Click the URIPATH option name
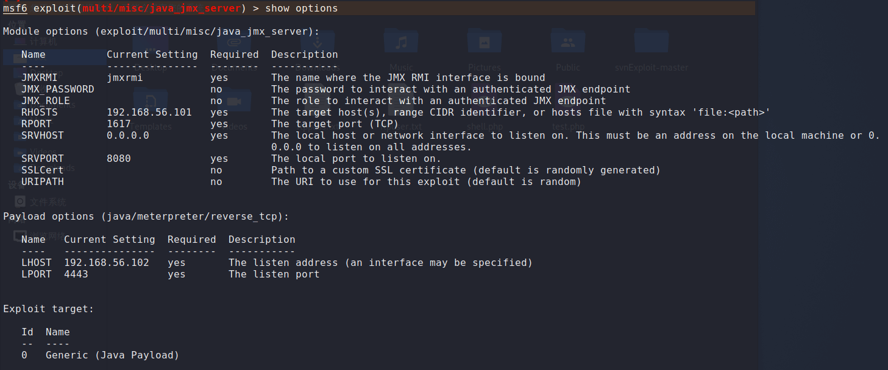Viewport: 888px width, 370px height. [43, 181]
